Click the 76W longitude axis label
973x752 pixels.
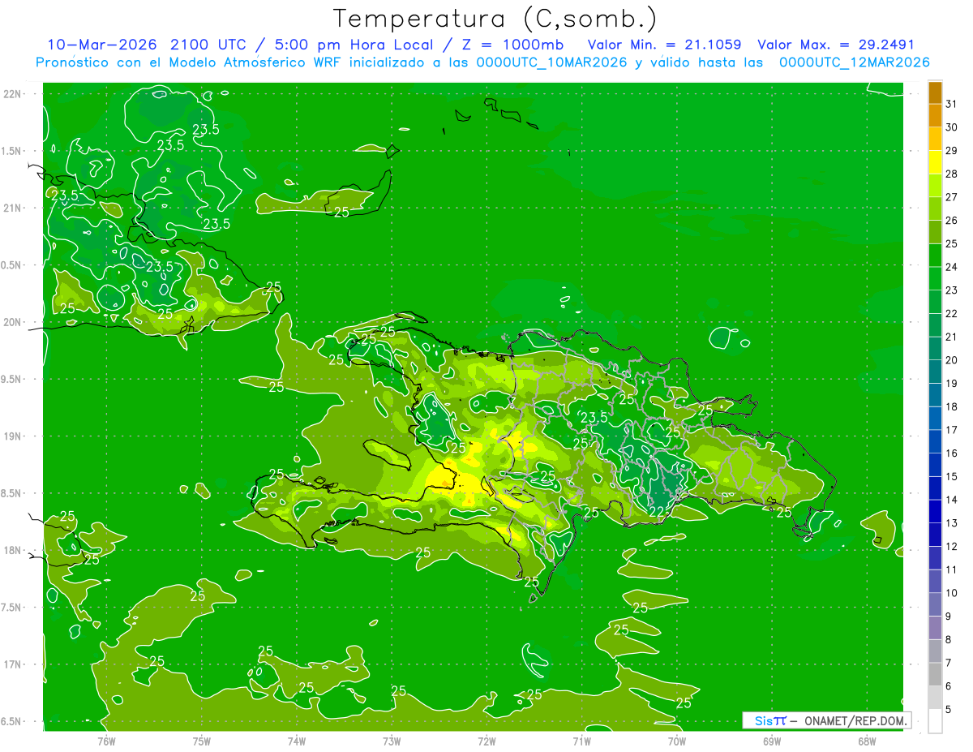106,741
